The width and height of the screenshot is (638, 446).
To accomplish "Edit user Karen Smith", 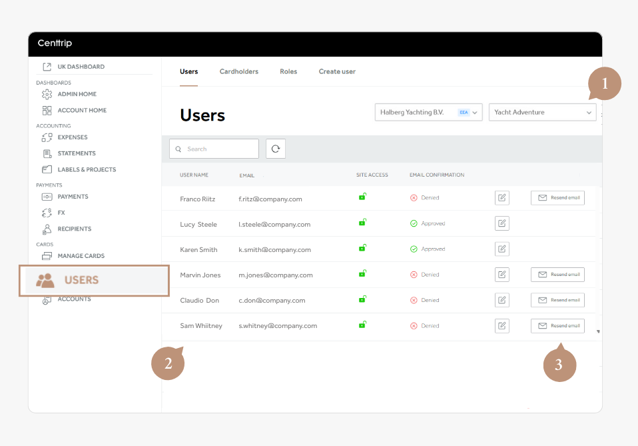I will coord(501,249).
